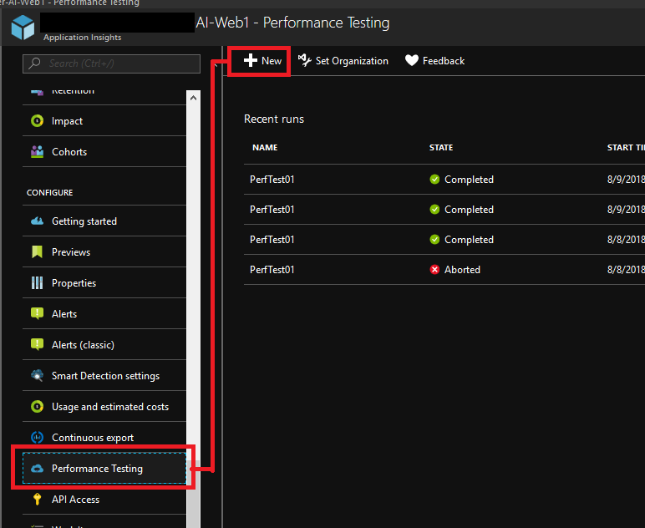Viewport: 645px width, 528px height.
Task: Focus the Search (Ctrl+/) field
Action: pos(111,63)
